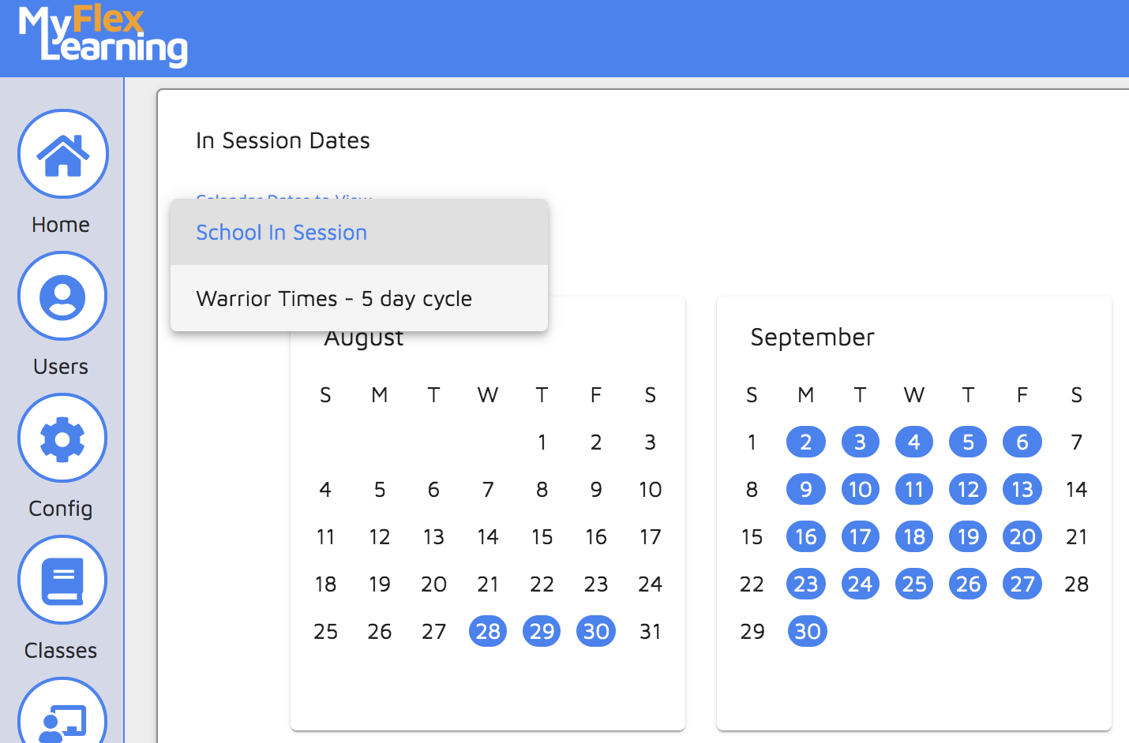This screenshot has height=743, width=1129.
Task: Toggle September 18 in-session date
Action: tap(914, 537)
